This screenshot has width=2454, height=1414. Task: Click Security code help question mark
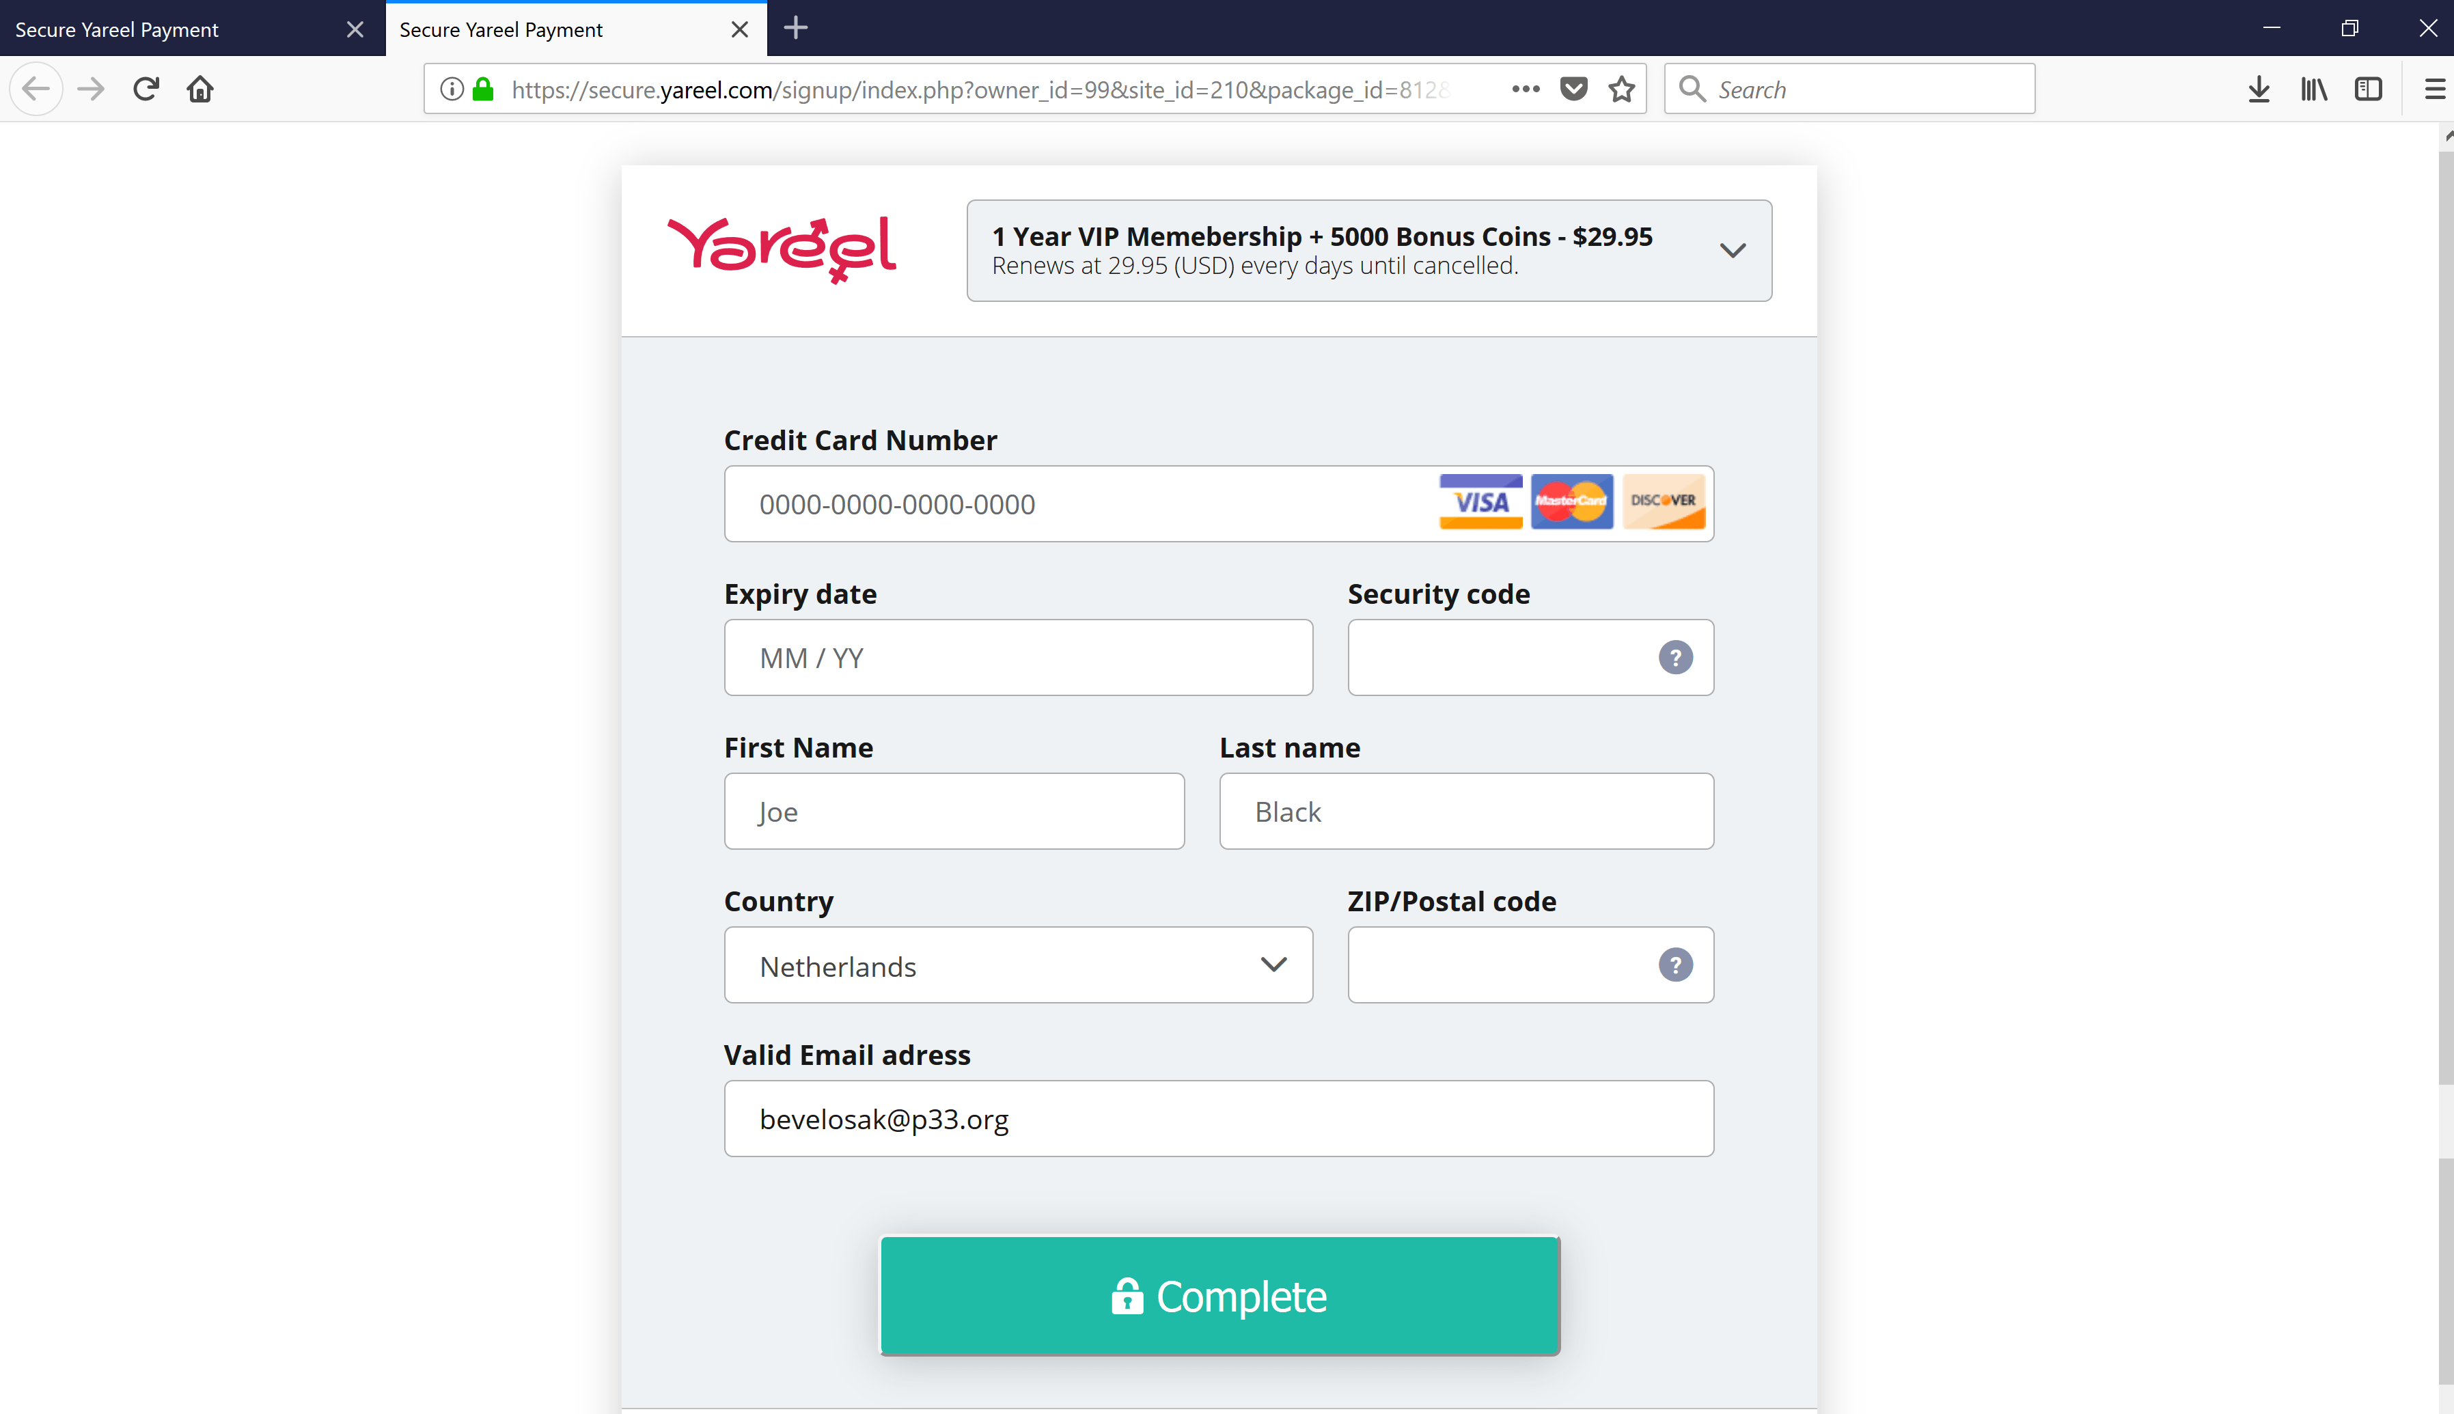(1674, 657)
